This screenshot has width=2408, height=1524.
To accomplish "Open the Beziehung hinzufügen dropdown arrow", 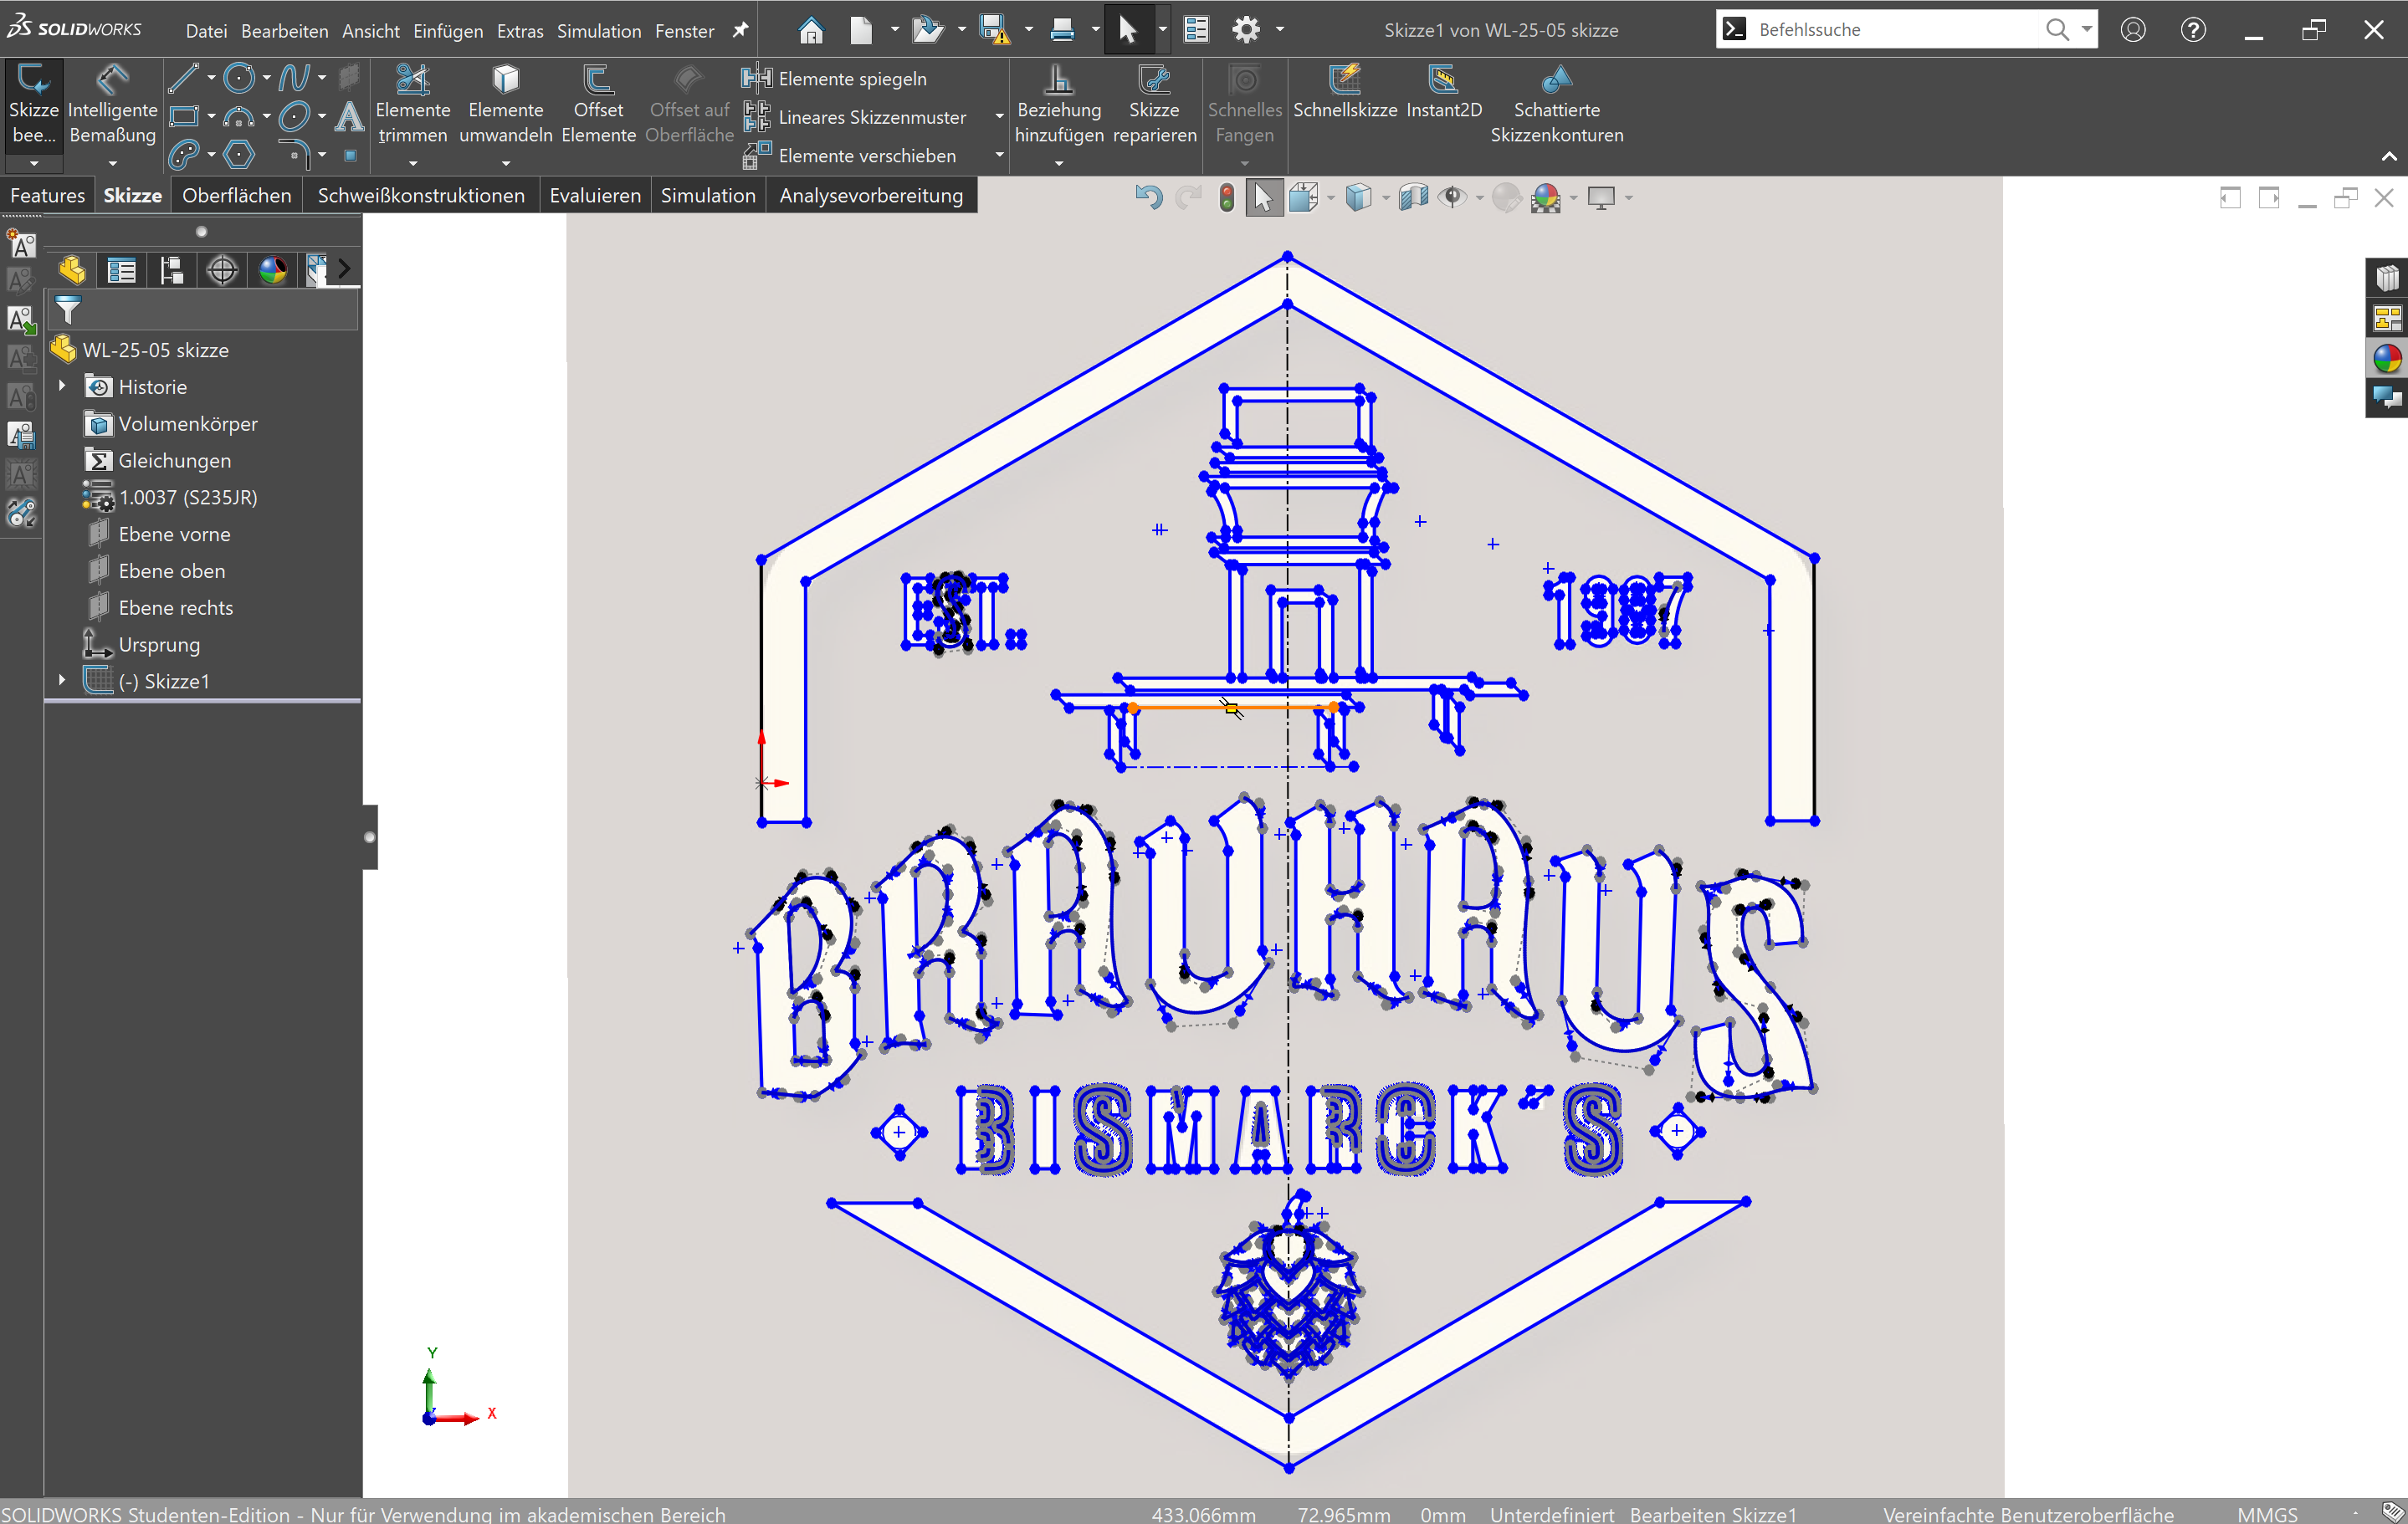I will tap(1059, 163).
